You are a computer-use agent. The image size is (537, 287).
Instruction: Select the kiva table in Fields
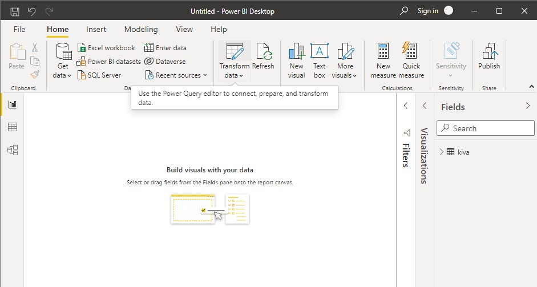pos(458,152)
